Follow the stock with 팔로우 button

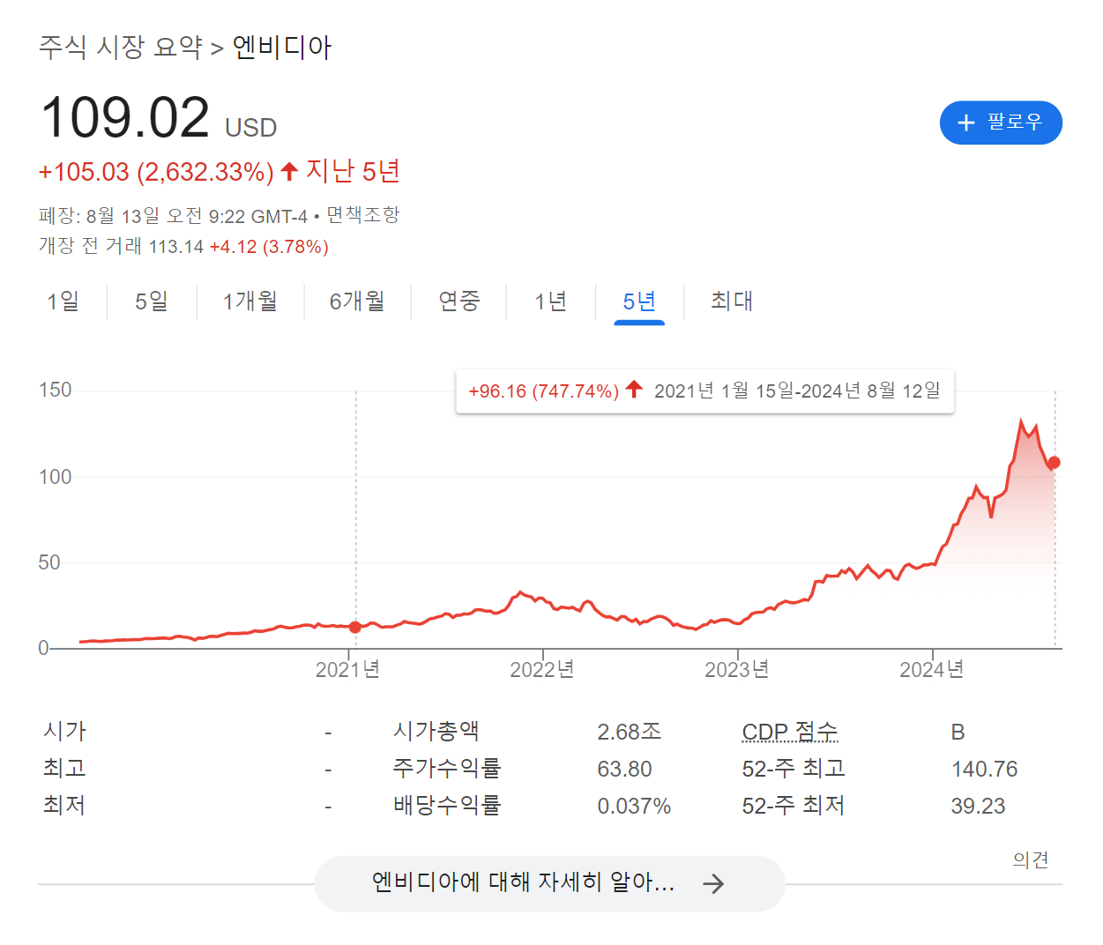point(1001,123)
